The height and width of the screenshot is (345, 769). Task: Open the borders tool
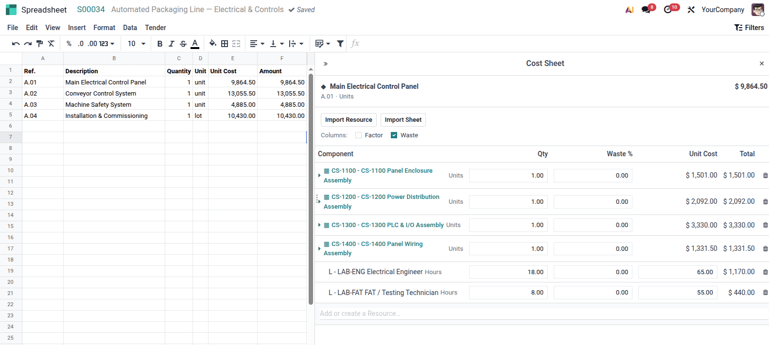(x=225, y=44)
